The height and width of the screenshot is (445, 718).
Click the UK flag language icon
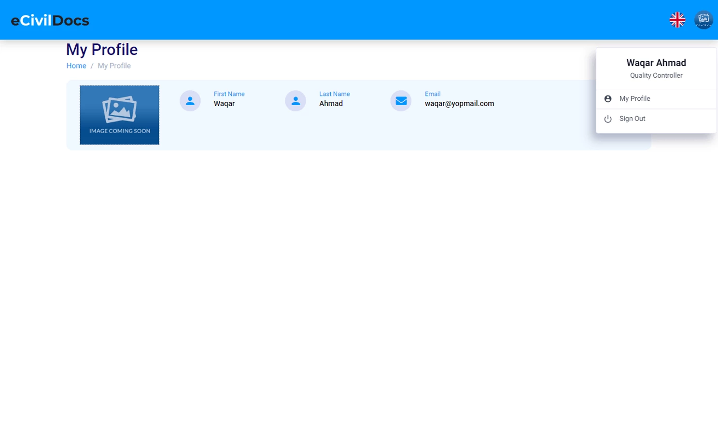click(677, 20)
